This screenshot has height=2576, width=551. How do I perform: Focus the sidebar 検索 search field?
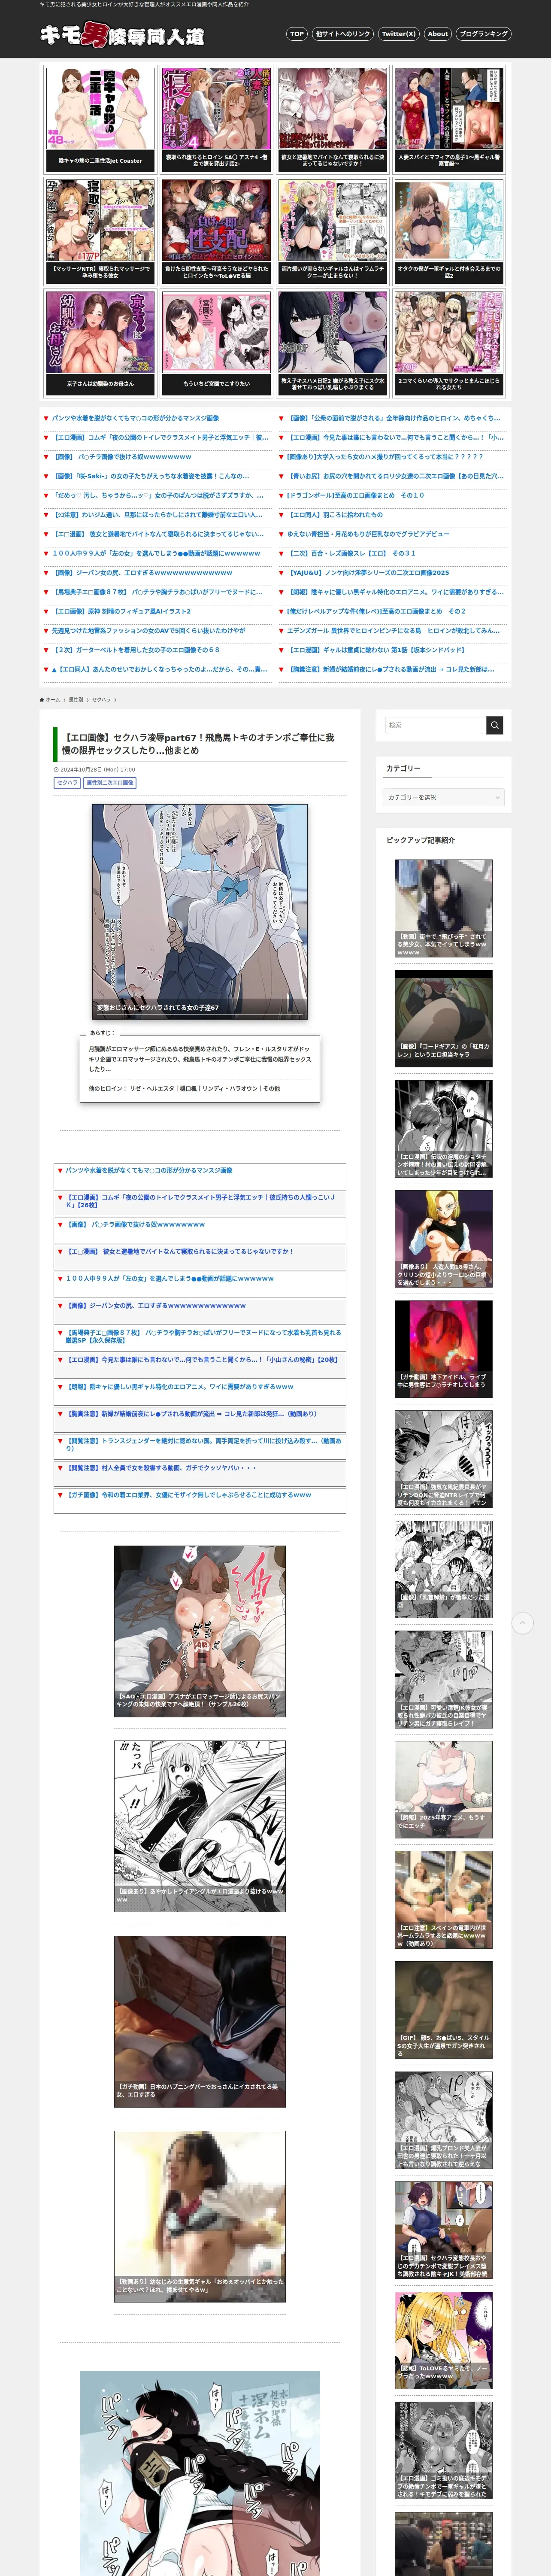pyautogui.click(x=435, y=725)
